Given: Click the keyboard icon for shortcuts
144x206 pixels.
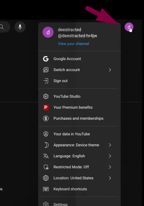Looking at the screenshot, I should (46, 189).
